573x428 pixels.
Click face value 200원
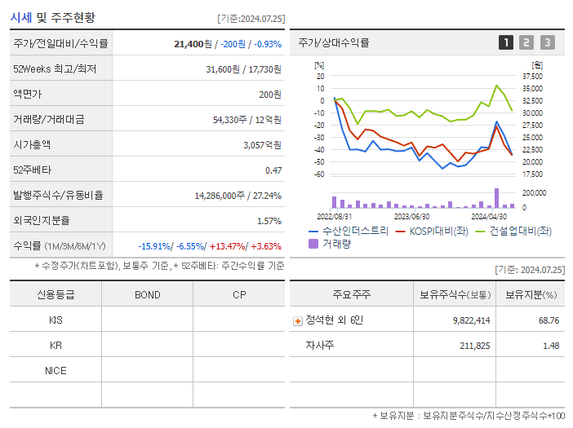[x=270, y=95]
